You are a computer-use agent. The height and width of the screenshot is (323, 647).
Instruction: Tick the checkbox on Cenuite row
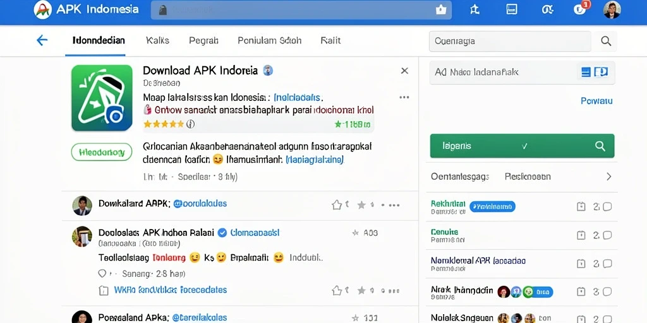click(607, 235)
